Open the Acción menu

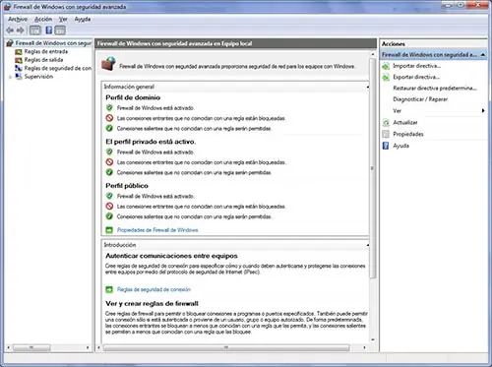click(43, 20)
